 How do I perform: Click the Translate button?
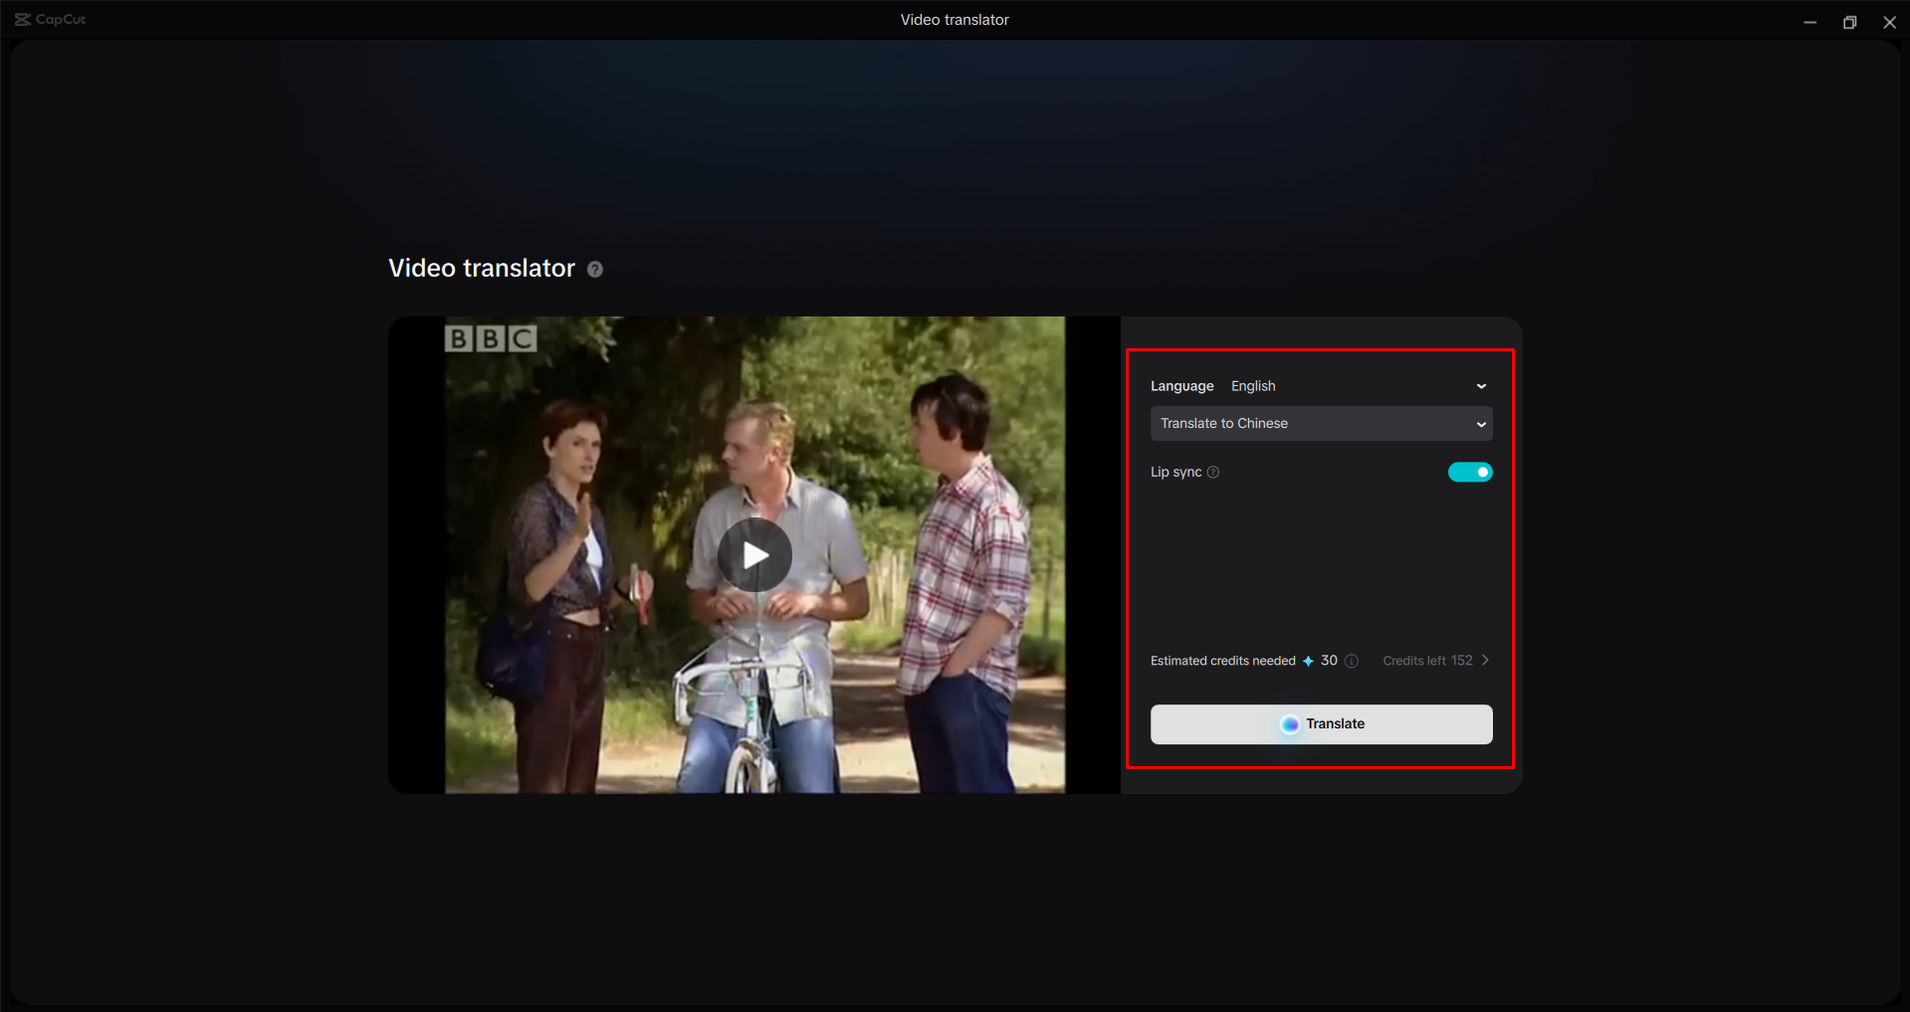(x=1321, y=724)
